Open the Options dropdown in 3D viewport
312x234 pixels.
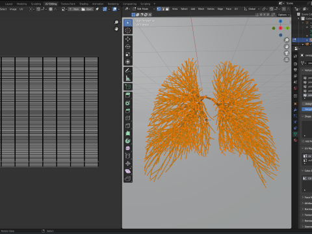[283, 15]
